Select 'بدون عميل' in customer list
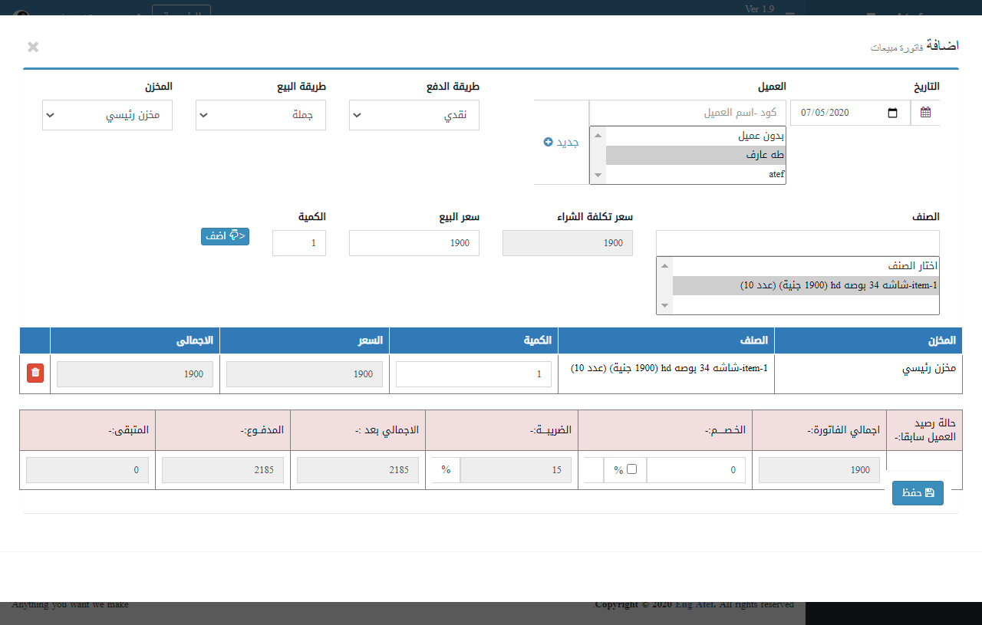Viewport: 982px width, 625px height. (x=697, y=137)
